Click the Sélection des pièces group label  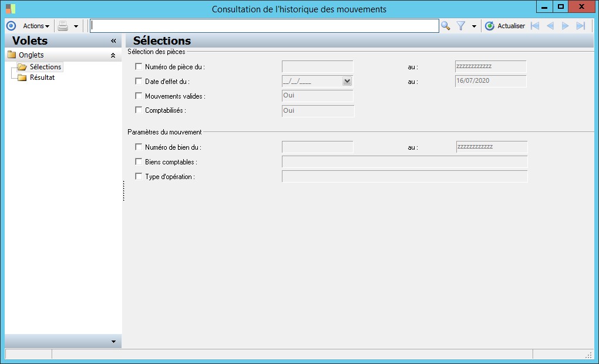(156, 52)
